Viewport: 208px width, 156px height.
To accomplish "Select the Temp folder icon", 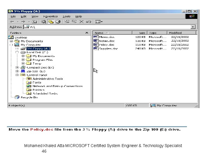I will coord(29,63).
